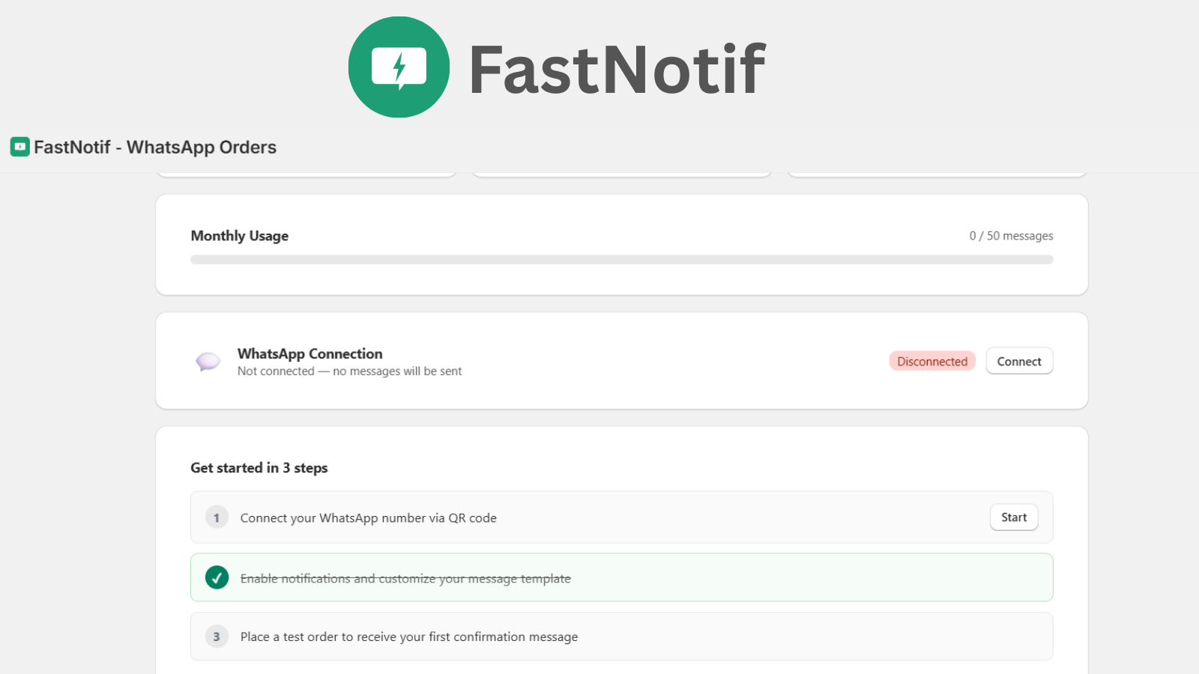Viewport: 1199px width, 674px height.
Task: Click the 'FastNotif - WhatsApp Orders' title
Action: pos(155,148)
